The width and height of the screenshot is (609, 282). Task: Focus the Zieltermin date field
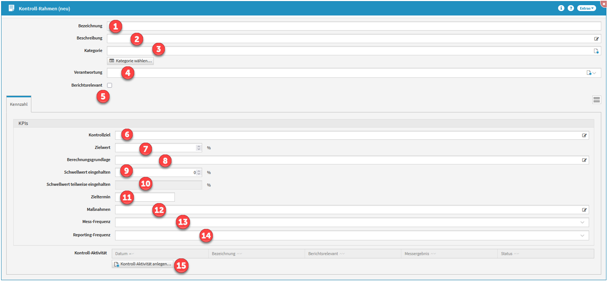click(x=145, y=197)
